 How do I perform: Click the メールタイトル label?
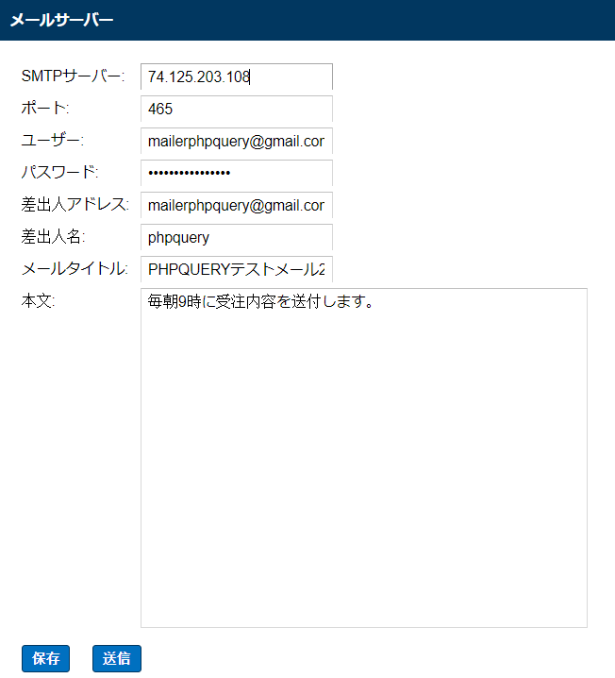[75, 268]
